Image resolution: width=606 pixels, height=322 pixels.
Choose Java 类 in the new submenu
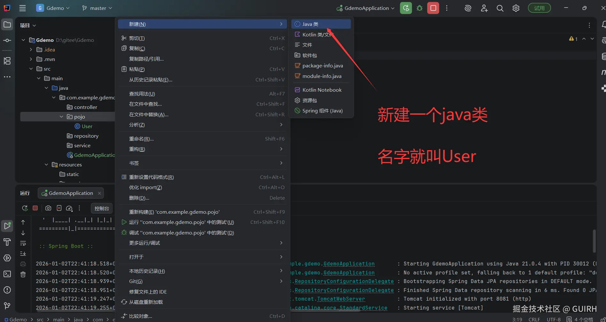321,24
